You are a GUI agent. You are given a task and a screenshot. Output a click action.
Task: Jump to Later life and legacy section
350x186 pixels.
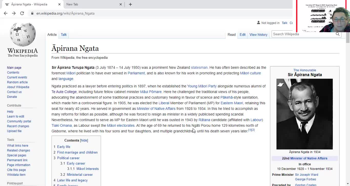pos(72,180)
